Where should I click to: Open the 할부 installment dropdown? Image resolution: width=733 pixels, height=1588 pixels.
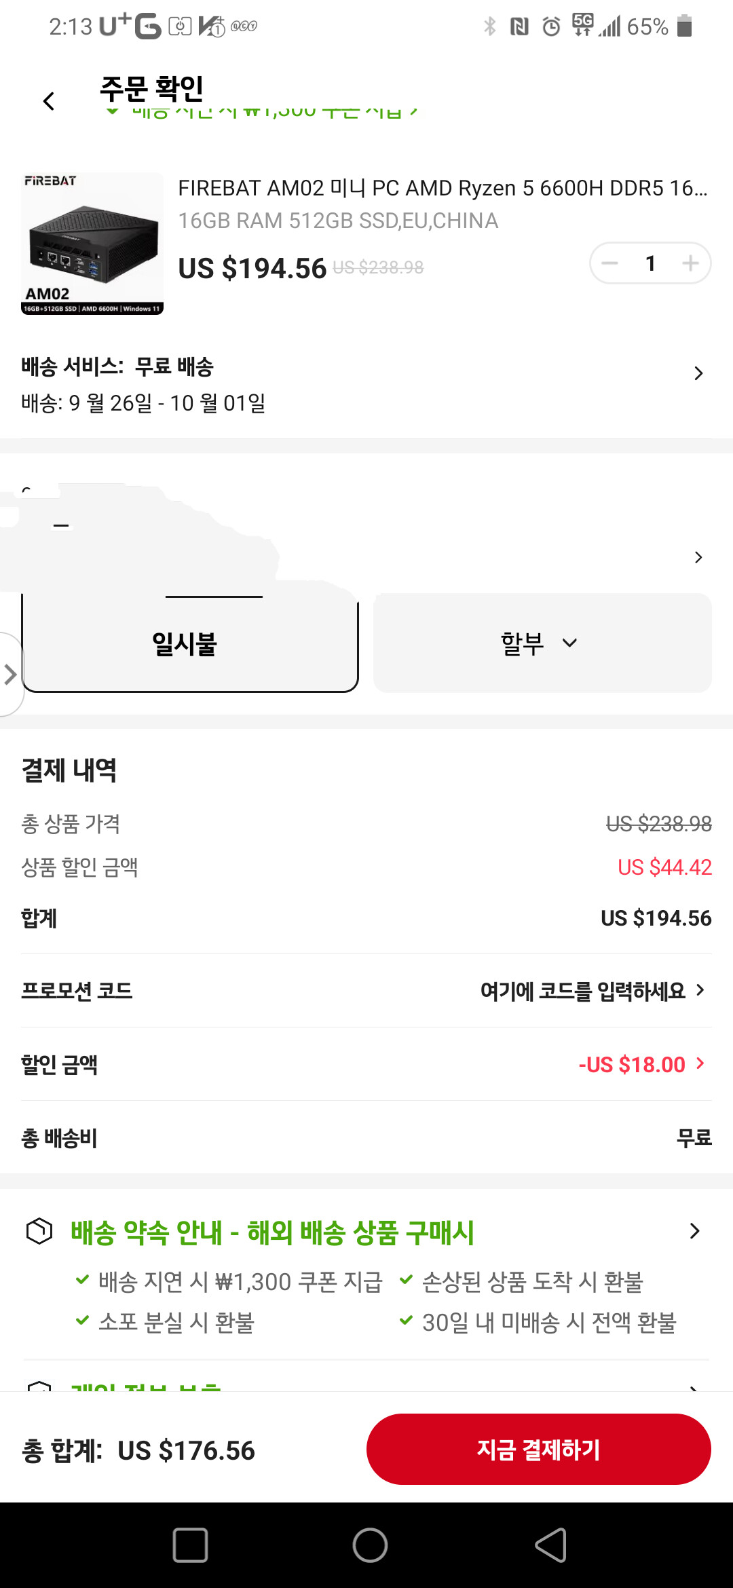542,643
